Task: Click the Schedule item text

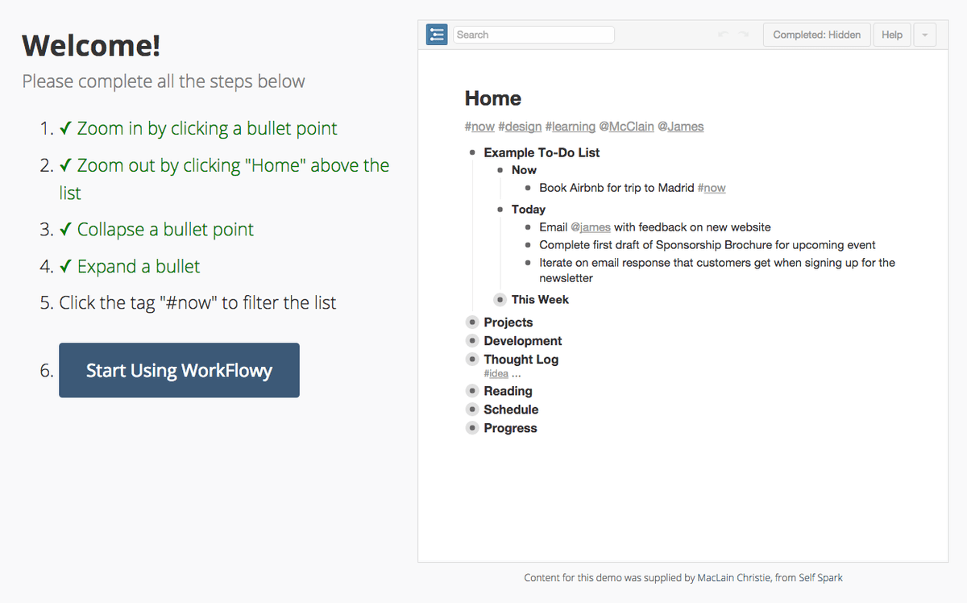Action: pyautogui.click(x=511, y=410)
